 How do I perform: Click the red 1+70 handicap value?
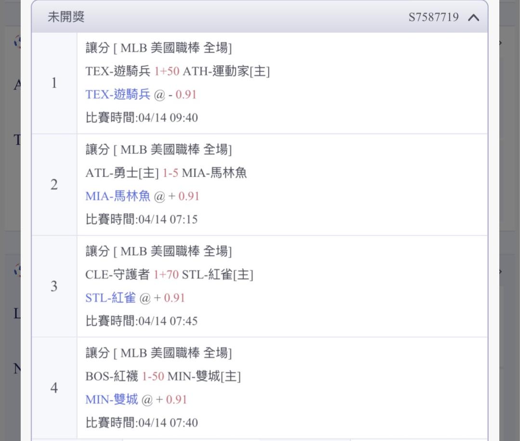pyautogui.click(x=166, y=275)
